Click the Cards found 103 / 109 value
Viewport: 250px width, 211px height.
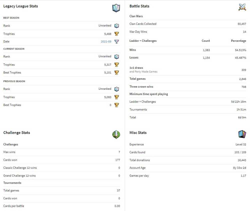pyautogui.click(x=240, y=152)
